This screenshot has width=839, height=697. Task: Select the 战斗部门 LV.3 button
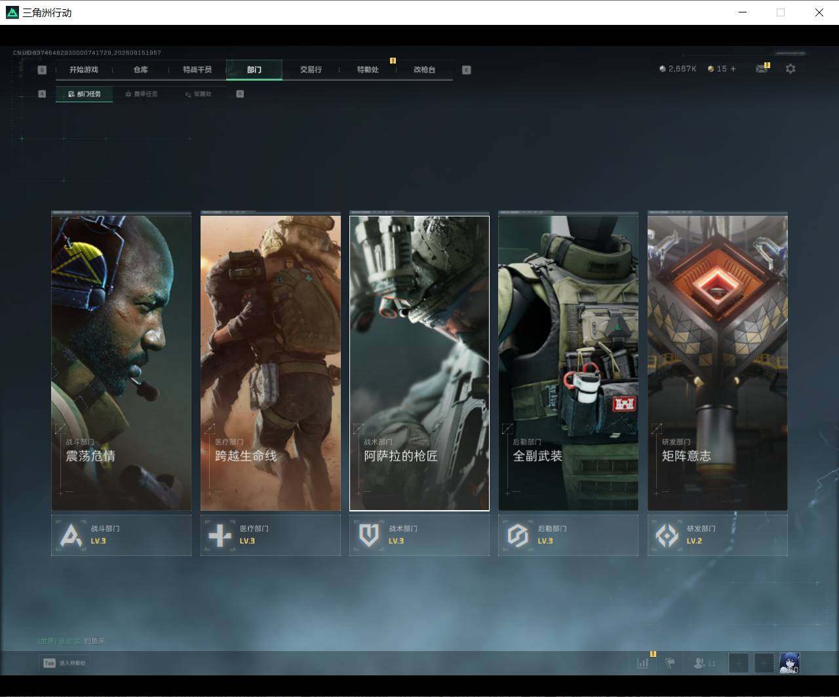point(121,535)
